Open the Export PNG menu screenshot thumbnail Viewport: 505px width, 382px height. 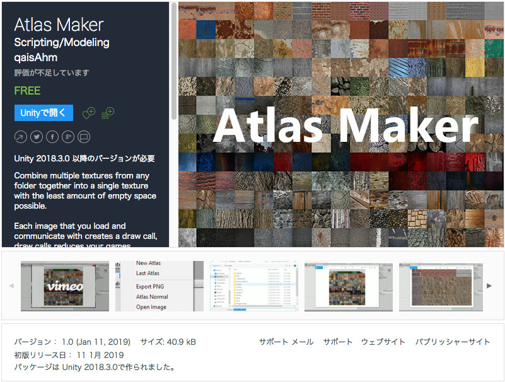pos(160,286)
